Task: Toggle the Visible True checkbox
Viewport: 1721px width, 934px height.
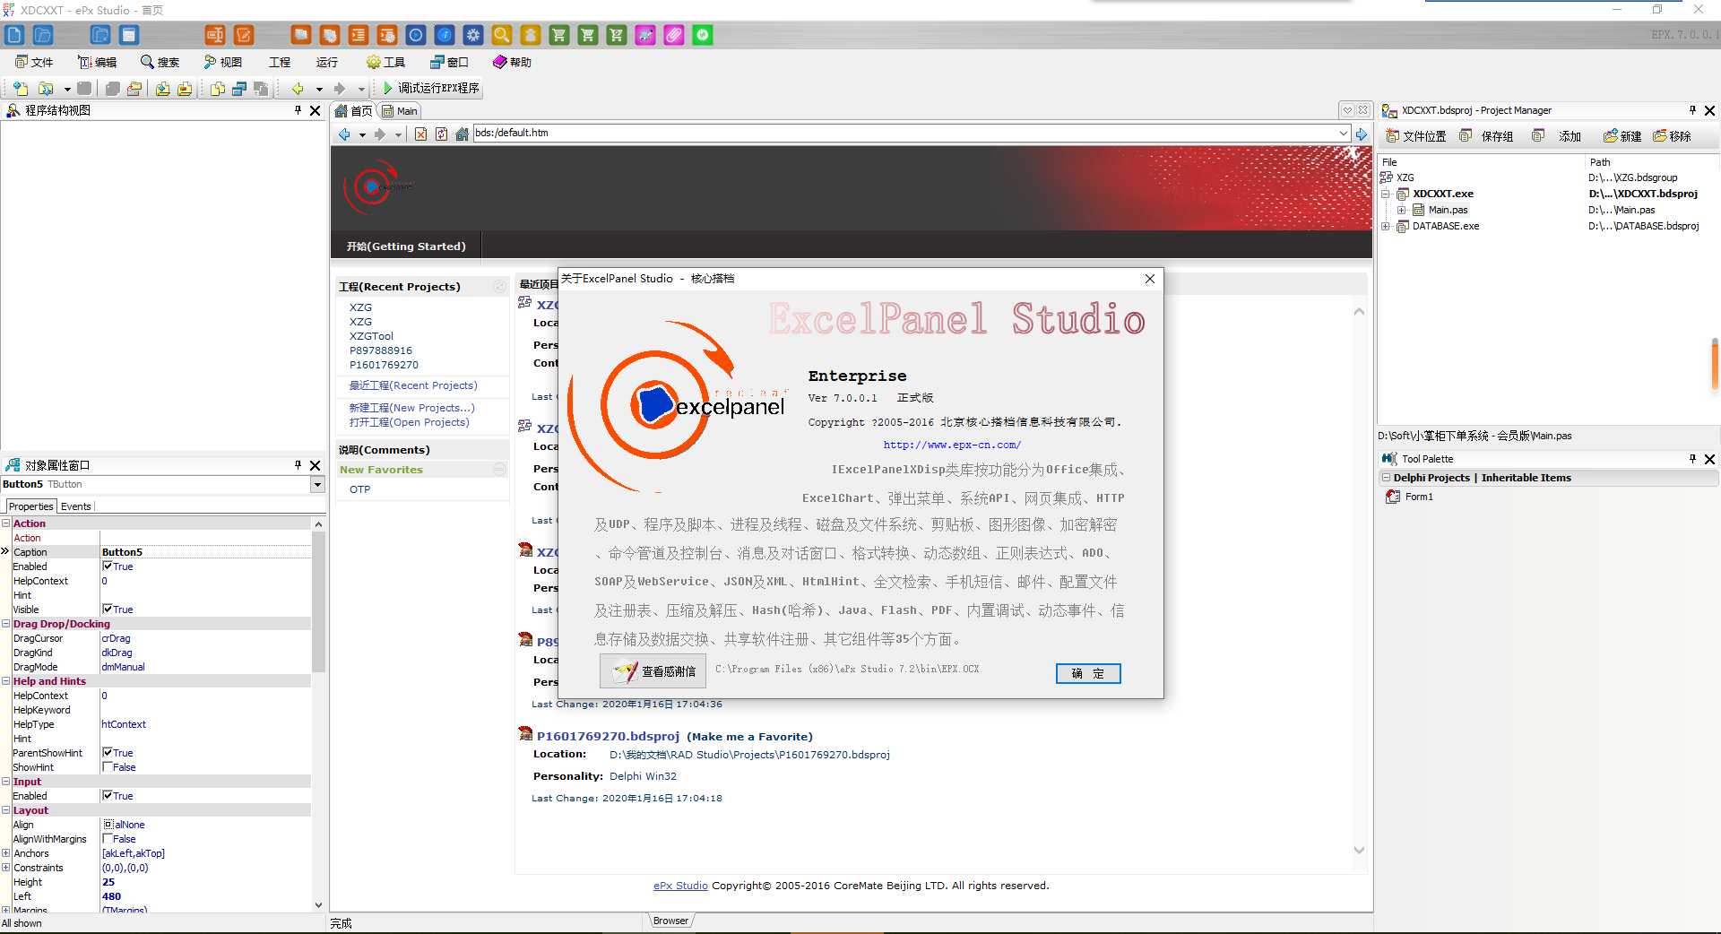Action: 108,610
